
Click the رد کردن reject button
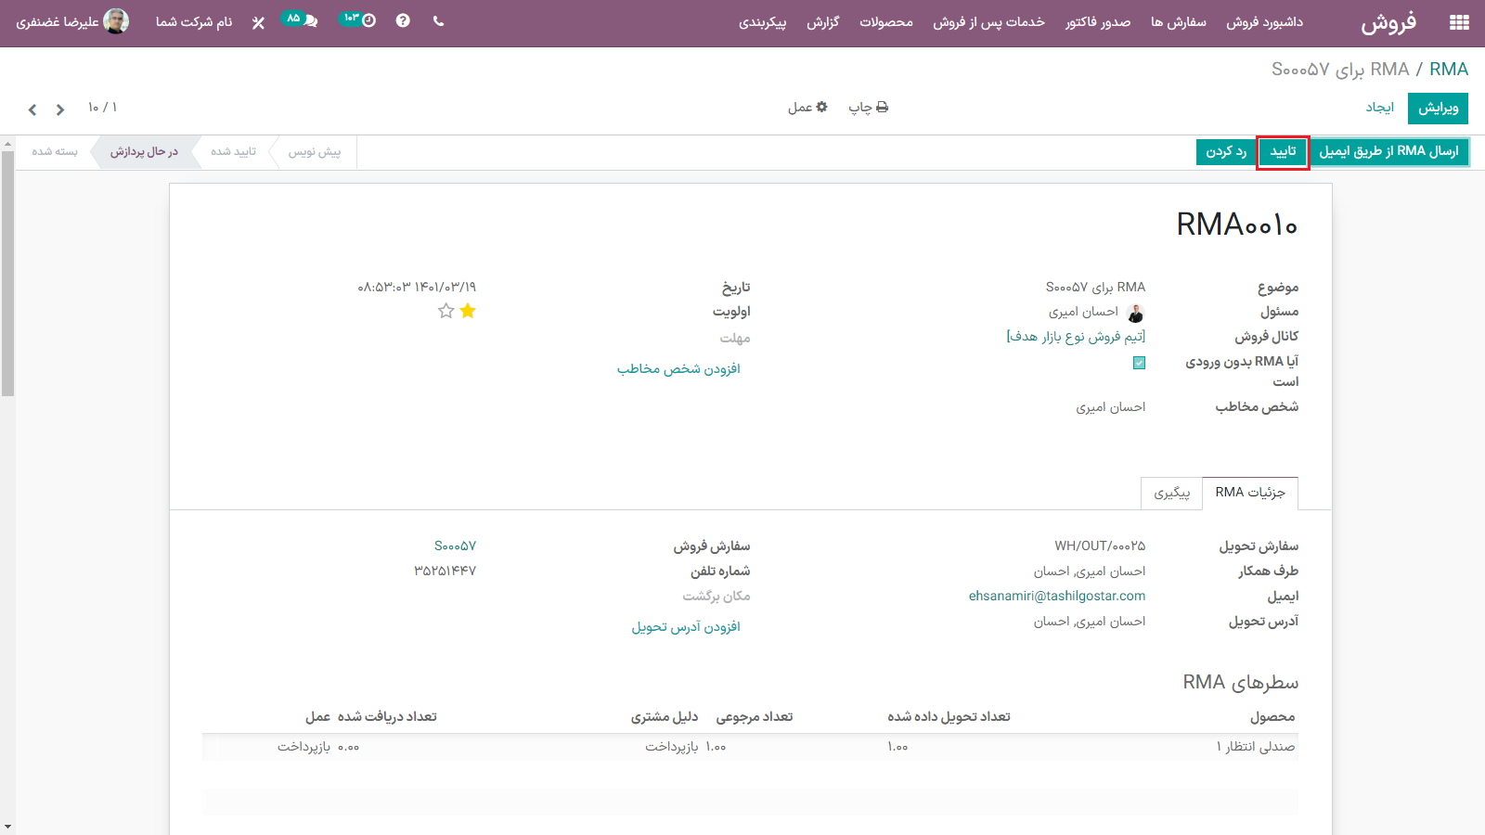click(x=1226, y=151)
